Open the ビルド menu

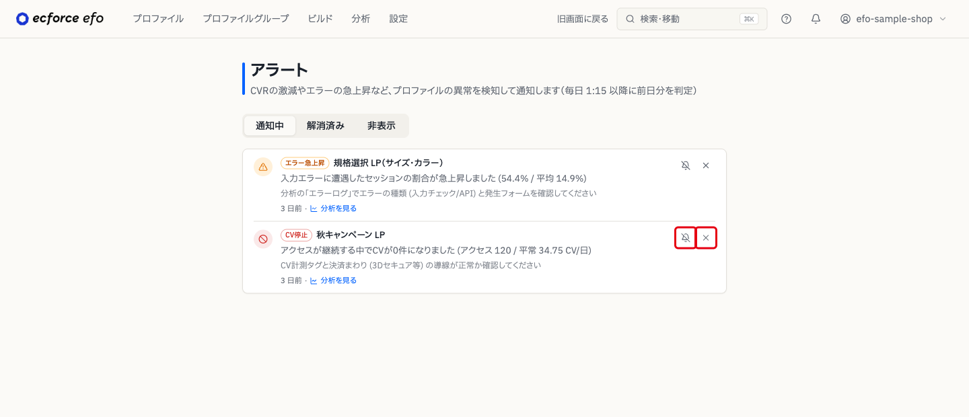(320, 19)
